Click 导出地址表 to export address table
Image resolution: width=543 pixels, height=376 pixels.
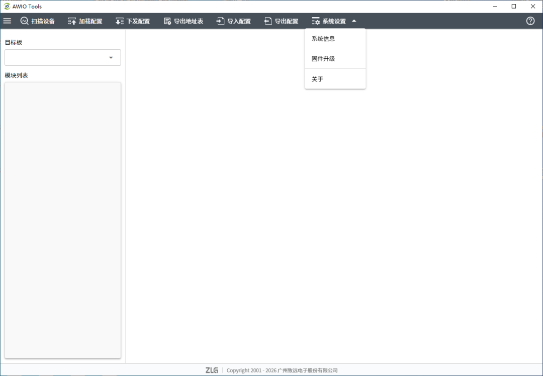[x=183, y=21]
